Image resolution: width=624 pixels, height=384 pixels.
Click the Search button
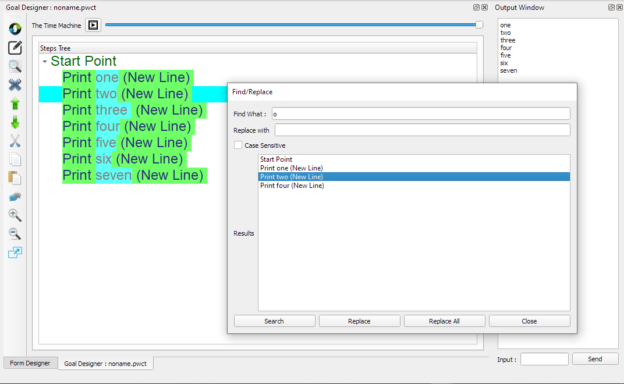click(x=274, y=321)
